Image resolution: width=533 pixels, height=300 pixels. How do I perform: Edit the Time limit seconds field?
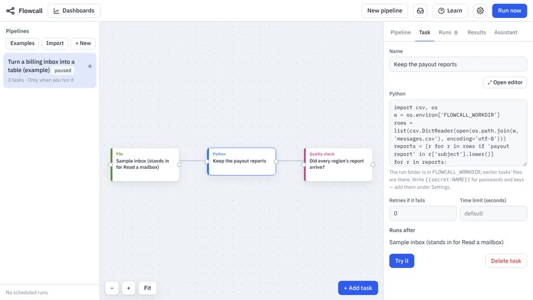point(493,213)
